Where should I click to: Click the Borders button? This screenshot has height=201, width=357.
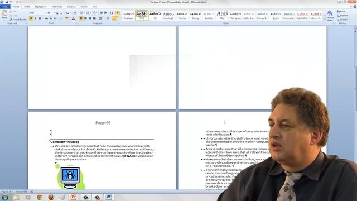115,18
